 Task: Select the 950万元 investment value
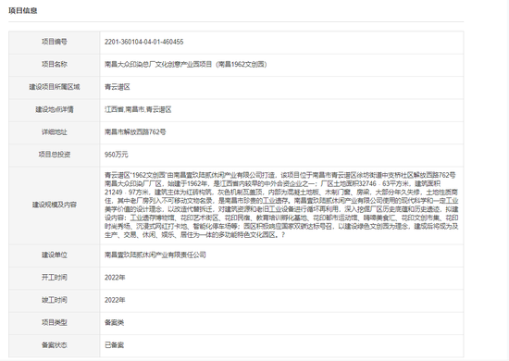click(x=117, y=155)
